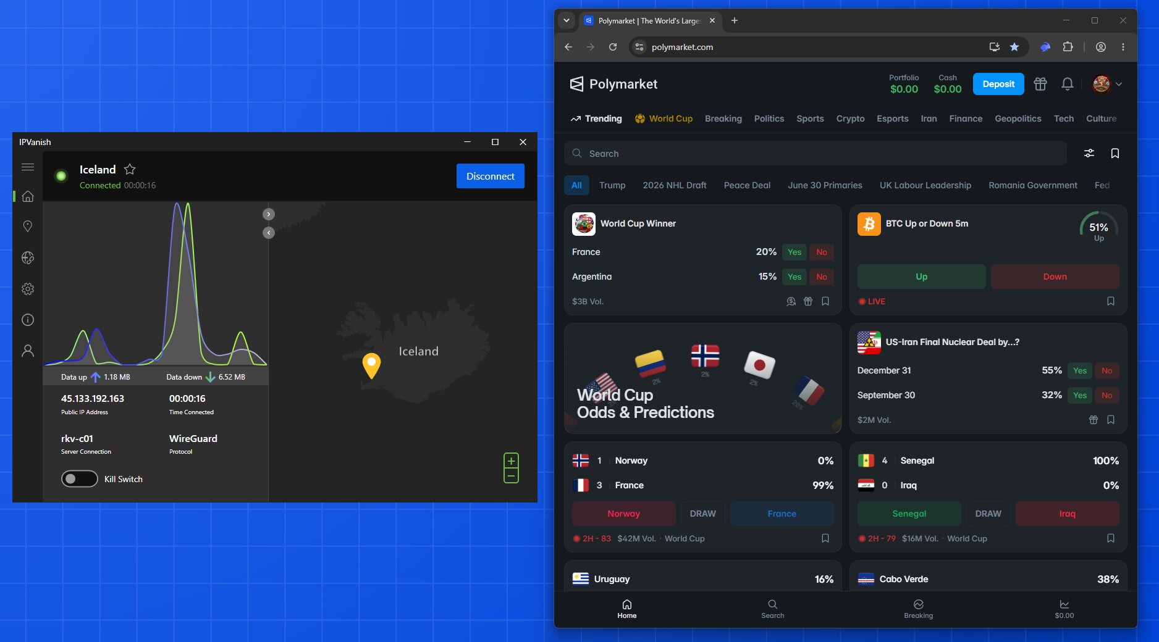Zoom in the IPVanish map

511,461
